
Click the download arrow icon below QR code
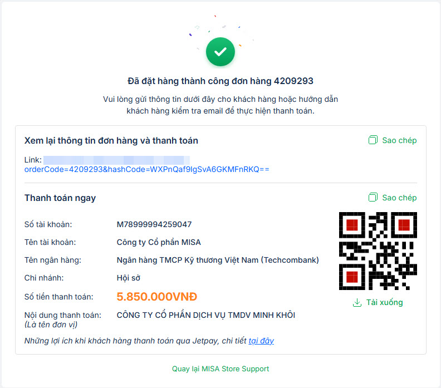tap(357, 303)
